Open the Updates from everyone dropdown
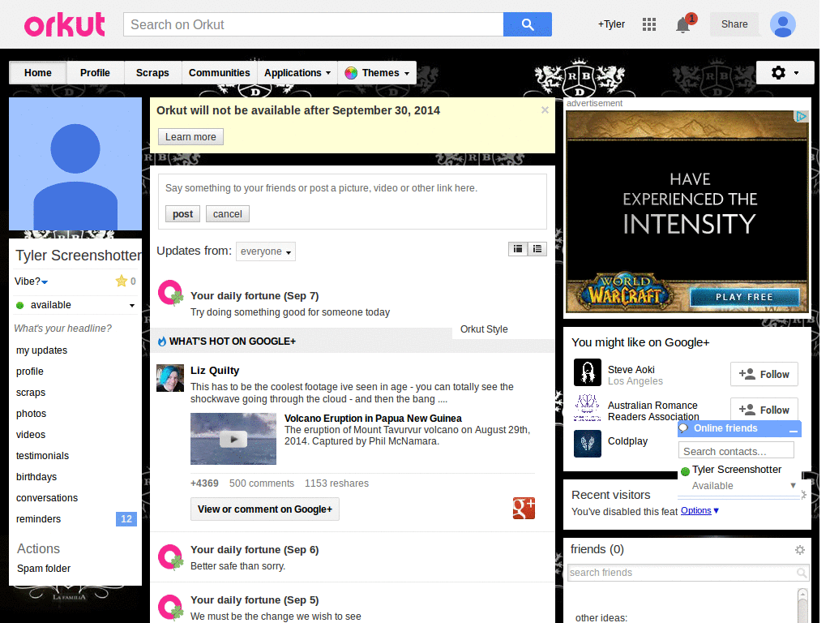The height and width of the screenshot is (623, 830). coord(266,251)
